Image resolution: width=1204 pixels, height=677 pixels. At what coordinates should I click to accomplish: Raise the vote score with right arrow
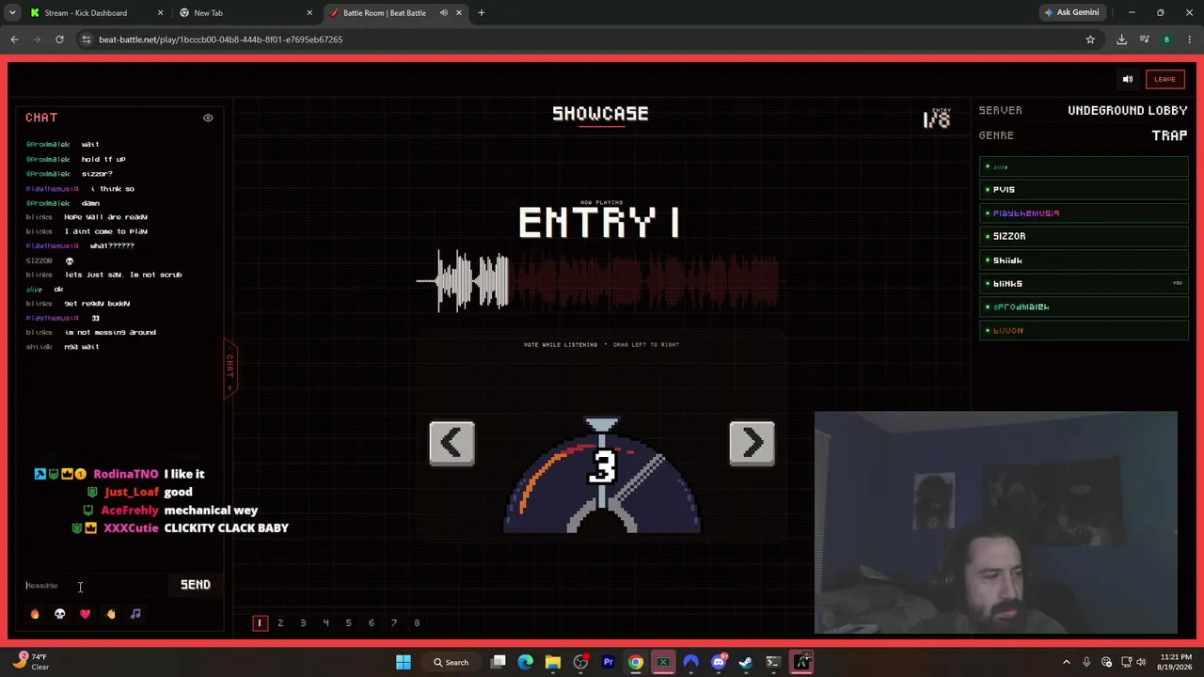point(752,443)
